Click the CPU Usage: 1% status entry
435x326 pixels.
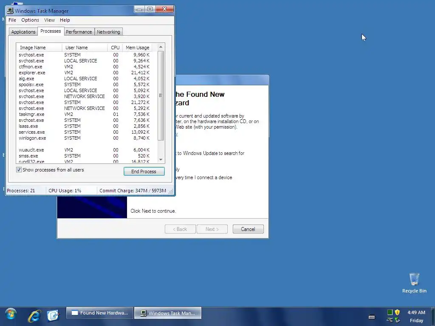(x=71, y=191)
